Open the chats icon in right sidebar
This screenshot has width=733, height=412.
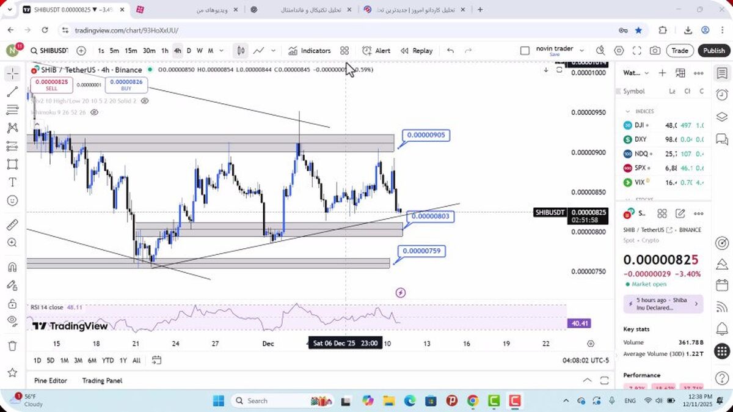pyautogui.click(x=722, y=138)
